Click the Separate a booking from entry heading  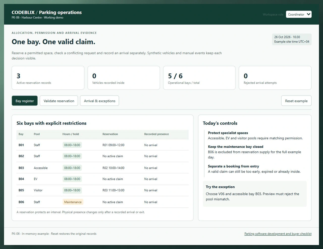tap(233, 166)
